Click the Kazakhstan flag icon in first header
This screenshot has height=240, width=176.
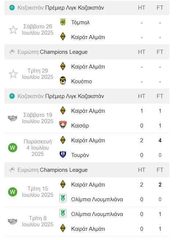(x=12, y=8)
